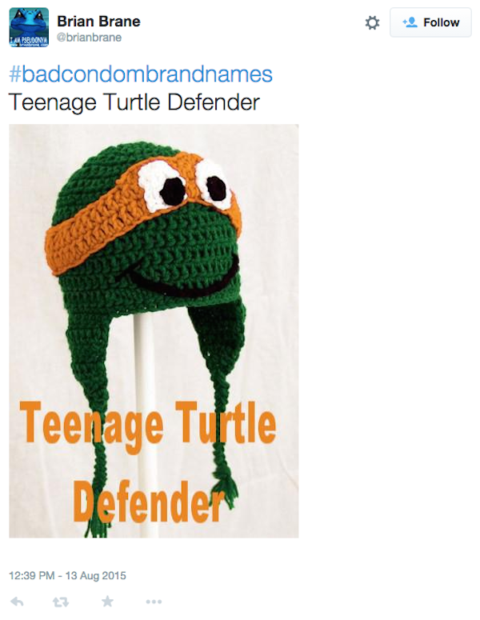Click the tweet text Teenage Turtle Defender
The image size is (480, 620).
click(134, 102)
